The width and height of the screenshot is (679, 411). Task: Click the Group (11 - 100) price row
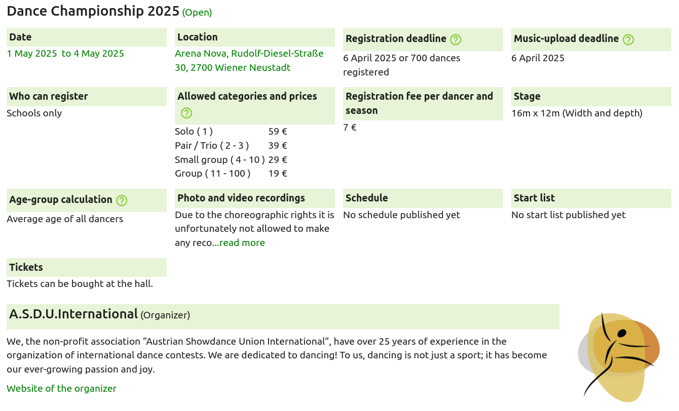[231, 174]
